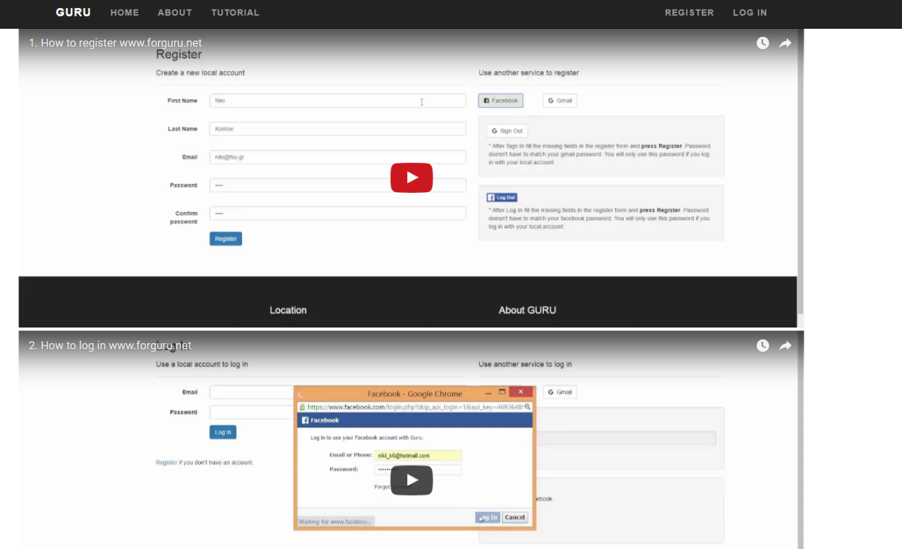Image resolution: width=902 pixels, height=549 pixels.
Task: Open the ABOUT menu item
Action: 175,12
